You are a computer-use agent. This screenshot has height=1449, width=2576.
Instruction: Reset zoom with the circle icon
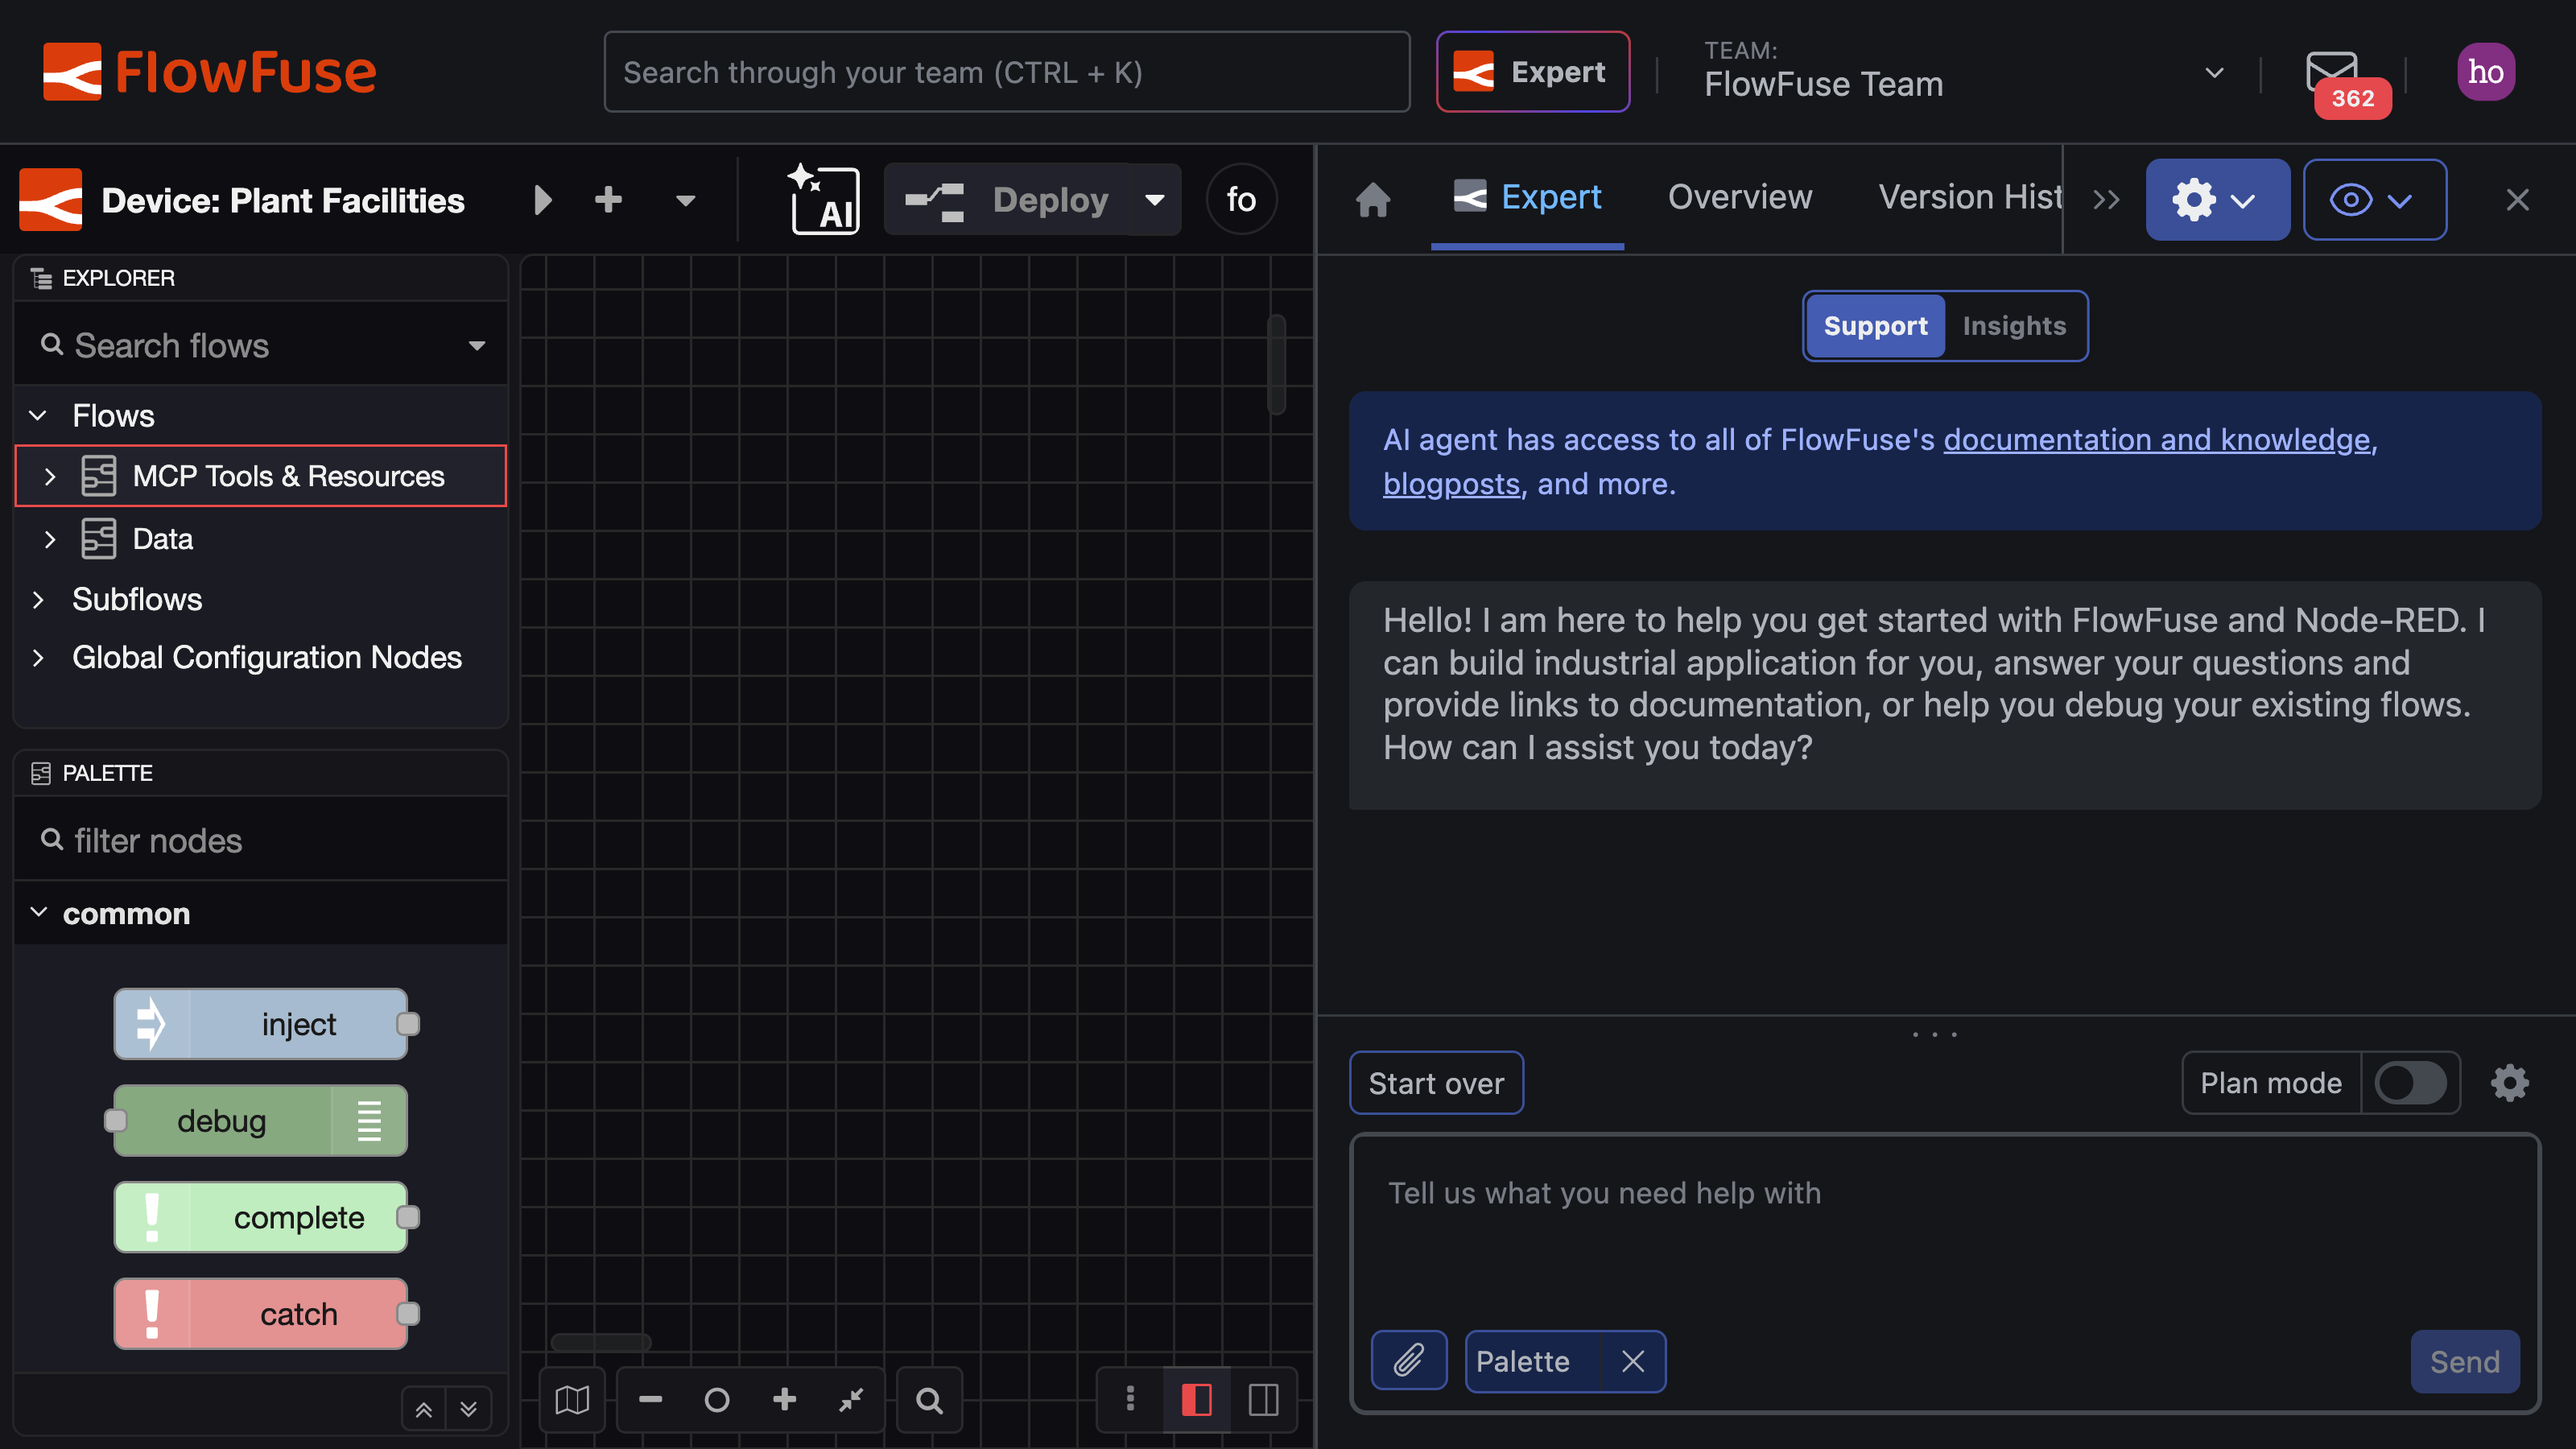pyautogui.click(x=717, y=1400)
